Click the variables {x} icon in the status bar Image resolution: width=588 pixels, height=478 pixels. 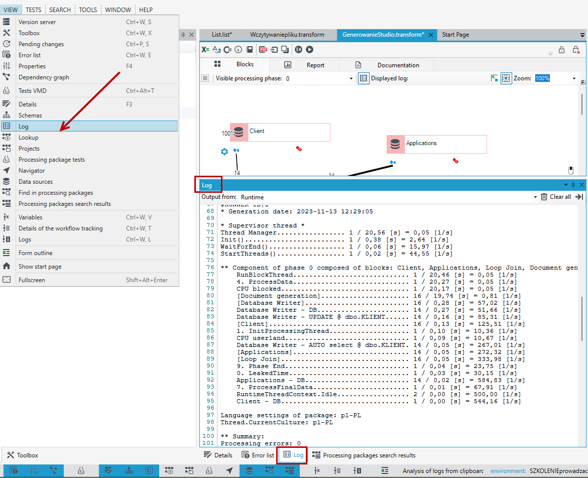tap(317, 470)
